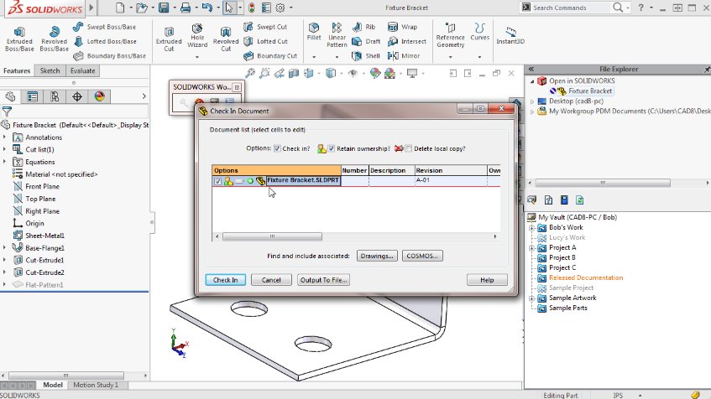
Task: Click the Revision column header
Action: 451,170
